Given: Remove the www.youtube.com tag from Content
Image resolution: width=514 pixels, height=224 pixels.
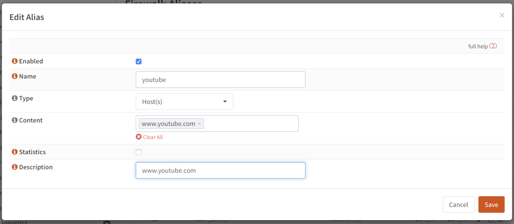Looking at the screenshot, I should coord(199,124).
